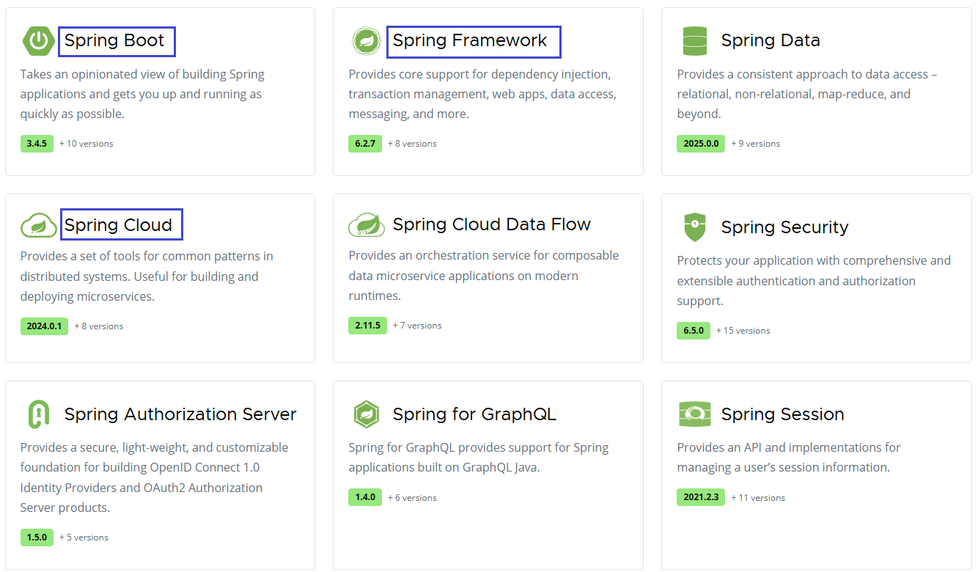Screen dimensions: 978x572
Task: Click the Spring Framework description paragraph
Action: [482, 94]
